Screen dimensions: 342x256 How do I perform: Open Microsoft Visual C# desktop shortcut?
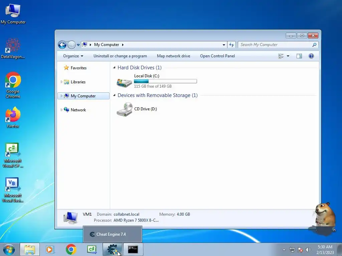[13, 155]
